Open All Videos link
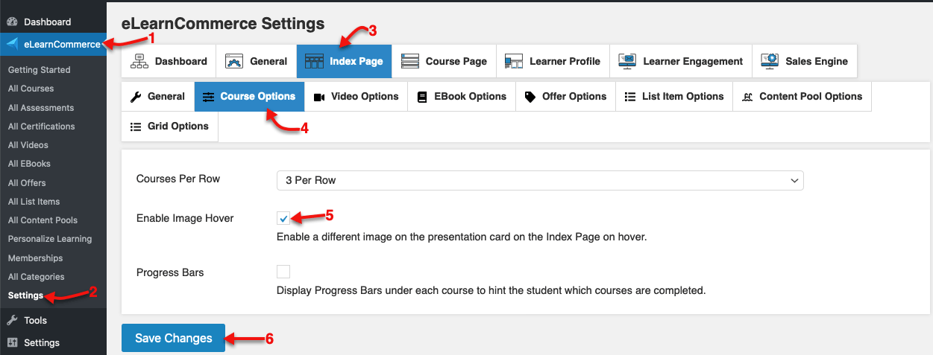The height and width of the screenshot is (355, 933). (x=28, y=145)
